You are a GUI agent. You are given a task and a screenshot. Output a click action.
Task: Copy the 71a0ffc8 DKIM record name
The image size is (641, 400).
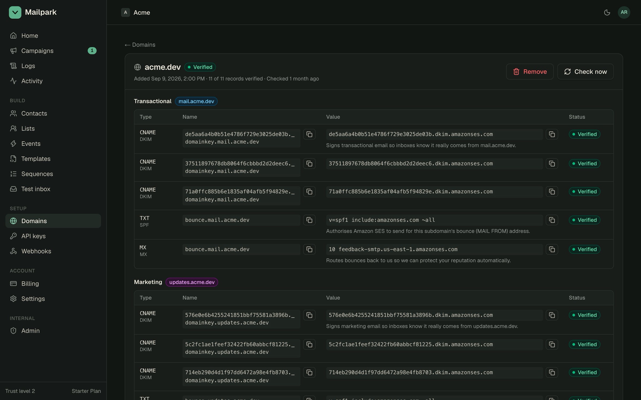coord(309,192)
